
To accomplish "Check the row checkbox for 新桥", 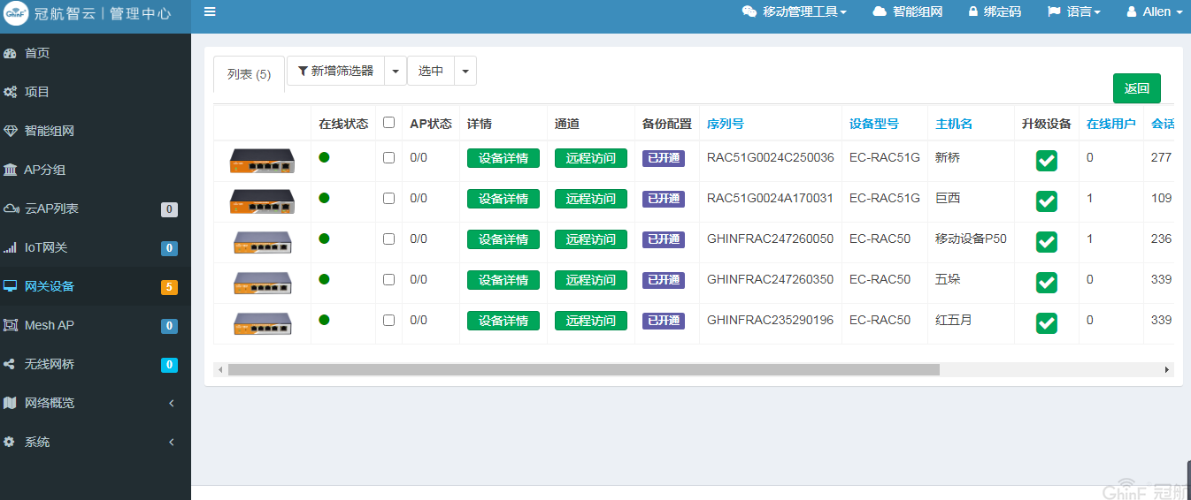I will click(388, 158).
